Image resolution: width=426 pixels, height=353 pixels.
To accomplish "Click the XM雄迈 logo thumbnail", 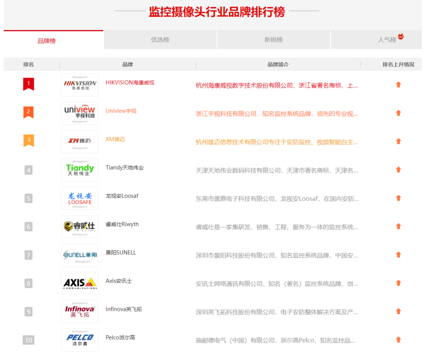I will point(80,142).
